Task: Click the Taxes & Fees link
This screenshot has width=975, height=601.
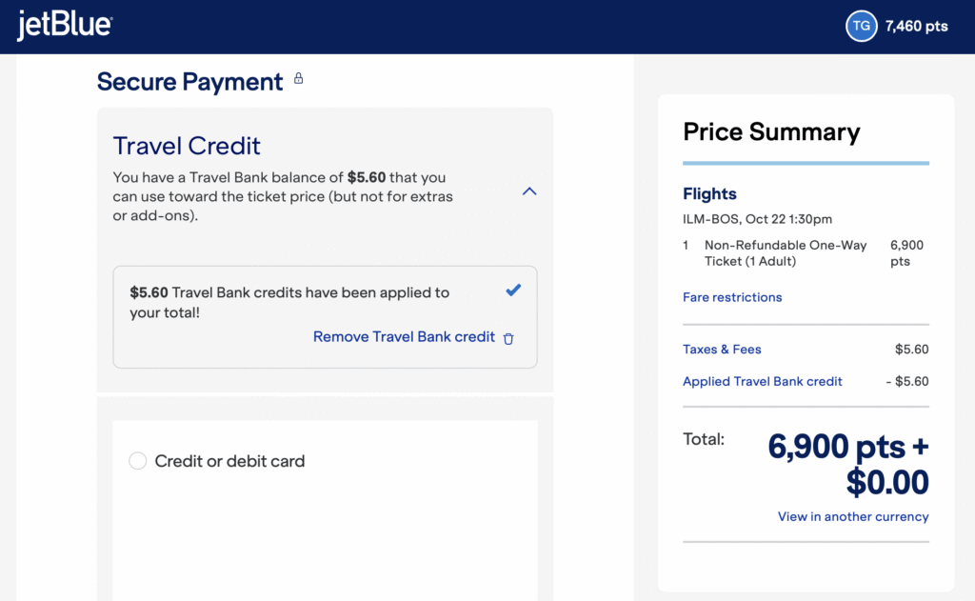Action: pos(722,350)
